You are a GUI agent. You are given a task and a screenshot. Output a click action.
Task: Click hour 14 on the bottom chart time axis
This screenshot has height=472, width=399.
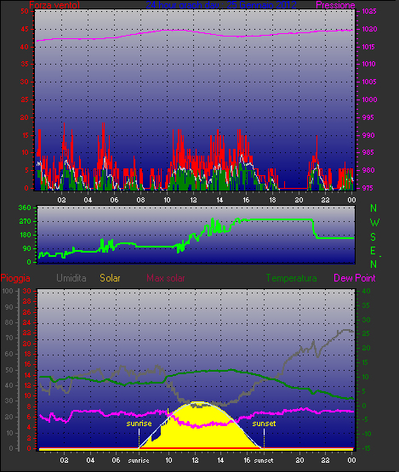point(220,460)
